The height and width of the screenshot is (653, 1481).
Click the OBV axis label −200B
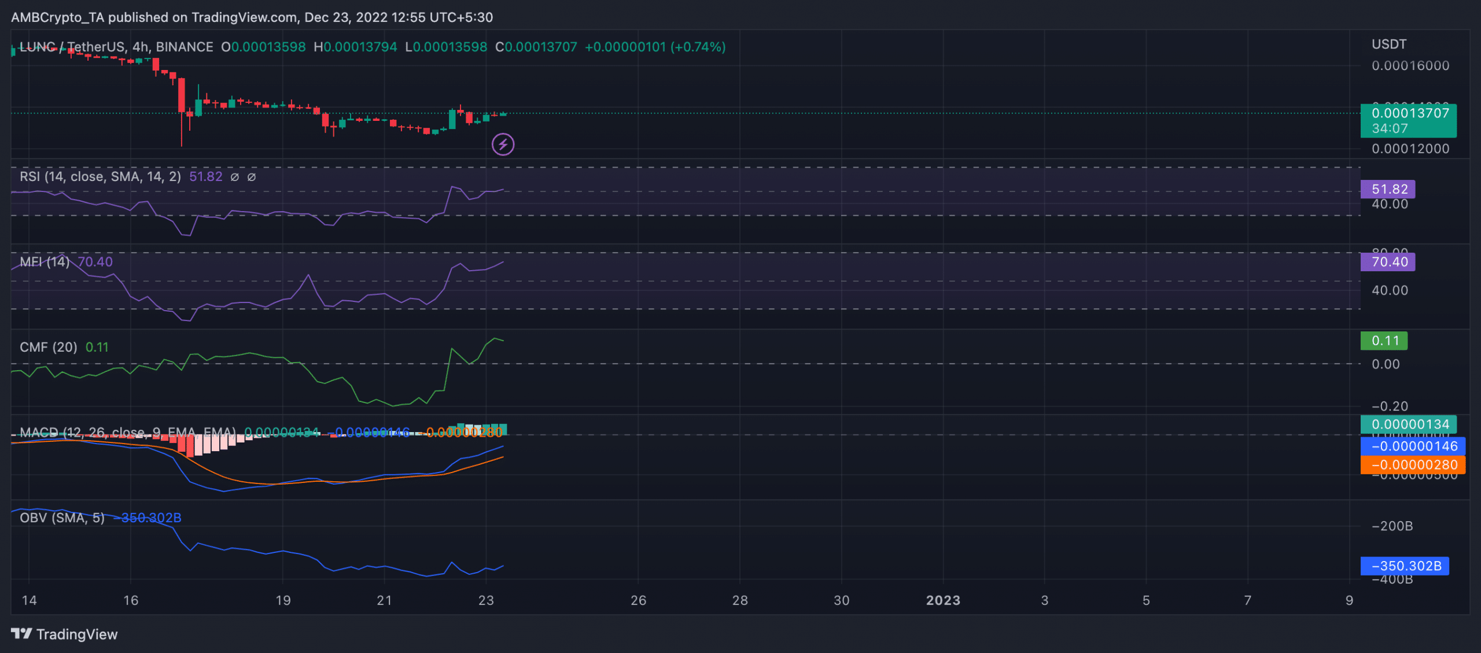(x=1392, y=526)
